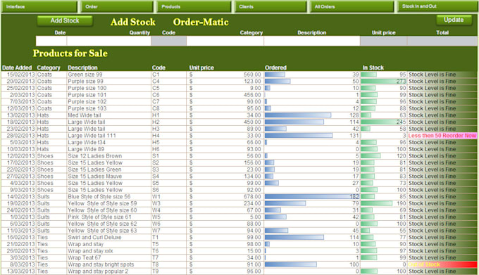Select the code cell C8
Image resolution: width=479 pixels, height=275 pixels.
pos(168,108)
